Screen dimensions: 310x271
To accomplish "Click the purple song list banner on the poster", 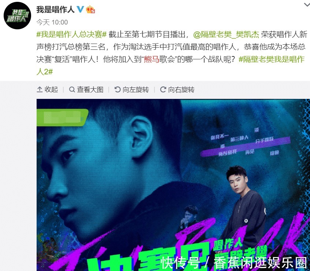I will pos(245,147).
